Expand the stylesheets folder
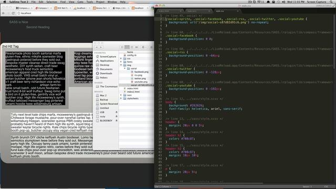 (121, 98)
